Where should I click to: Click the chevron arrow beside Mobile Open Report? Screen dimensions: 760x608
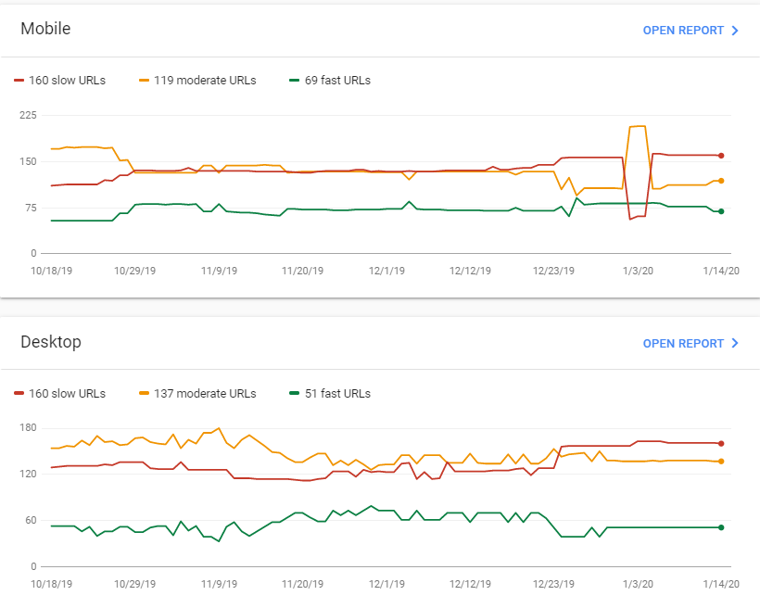tap(735, 31)
